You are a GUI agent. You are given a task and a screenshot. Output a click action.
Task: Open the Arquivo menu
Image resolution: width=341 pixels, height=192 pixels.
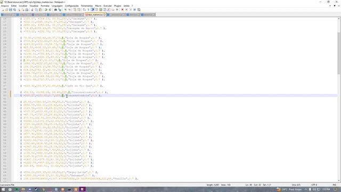click(5, 6)
